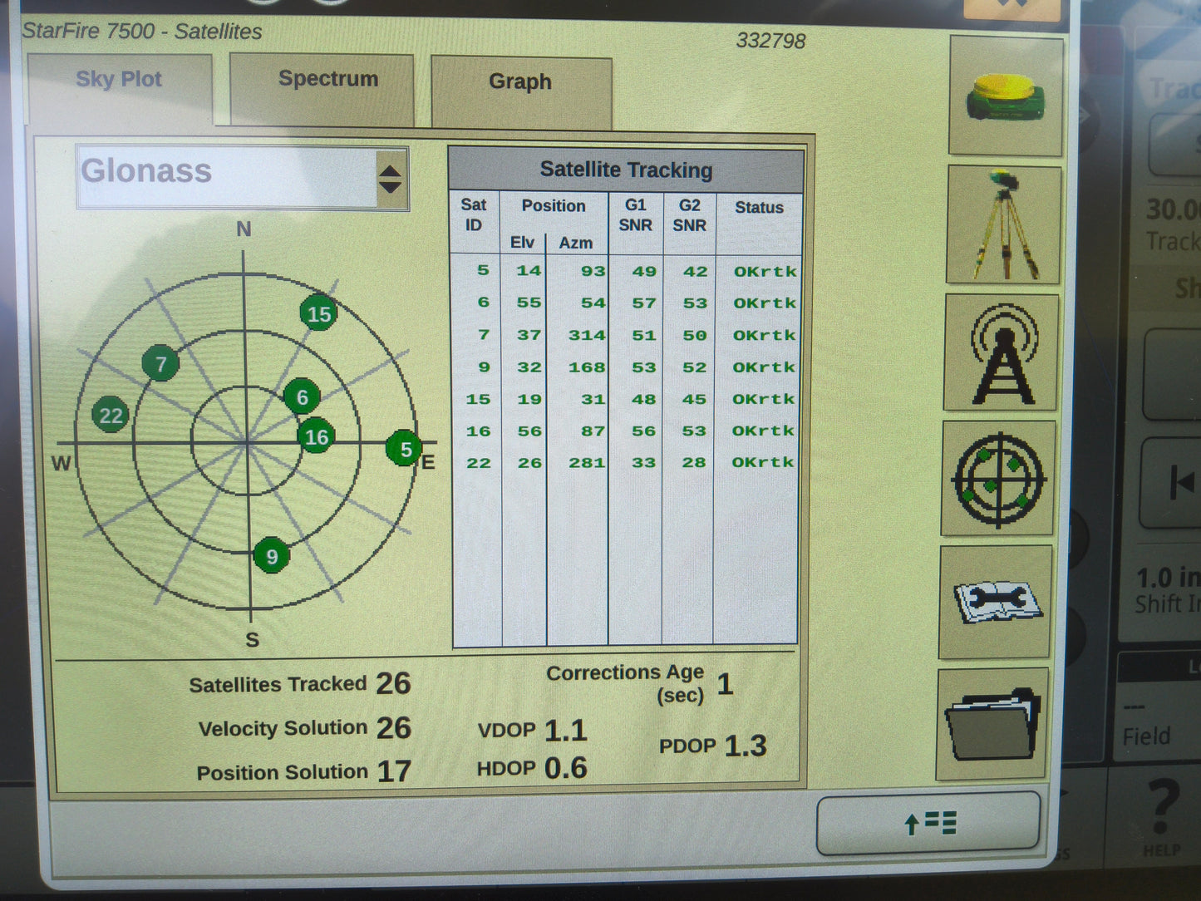
Task: Click the HDOP value 0.6
Action: point(566,768)
